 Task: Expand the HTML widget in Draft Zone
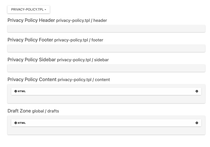[x=16, y=123]
